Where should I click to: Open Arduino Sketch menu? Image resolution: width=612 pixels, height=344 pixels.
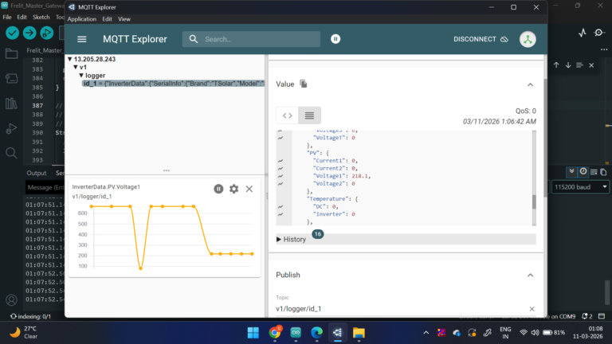click(41, 18)
